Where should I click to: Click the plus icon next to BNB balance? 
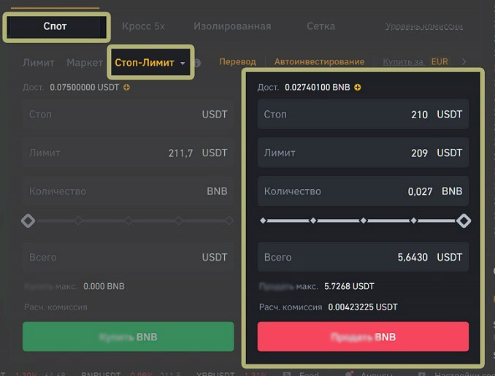tap(358, 88)
